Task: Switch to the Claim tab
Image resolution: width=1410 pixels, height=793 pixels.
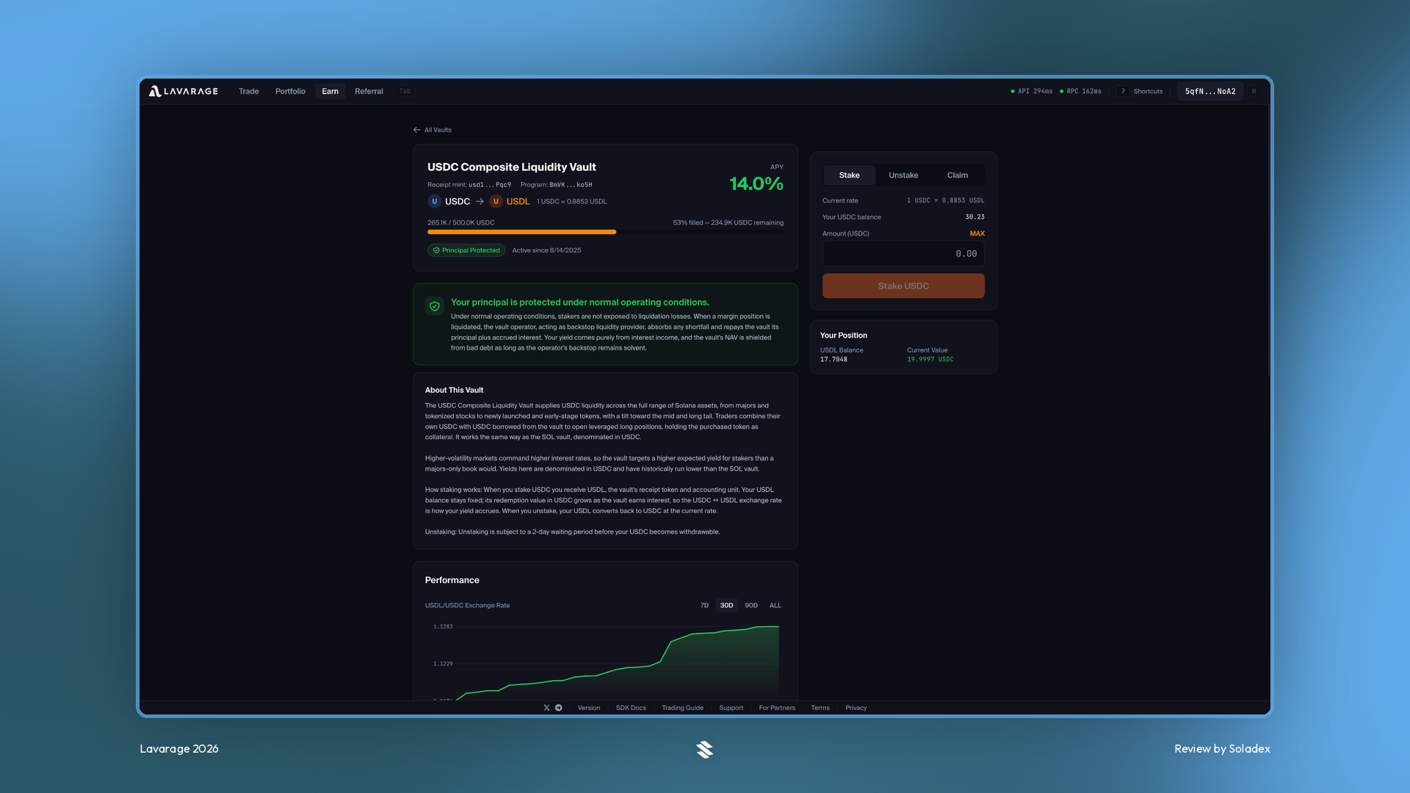Action: (x=958, y=175)
